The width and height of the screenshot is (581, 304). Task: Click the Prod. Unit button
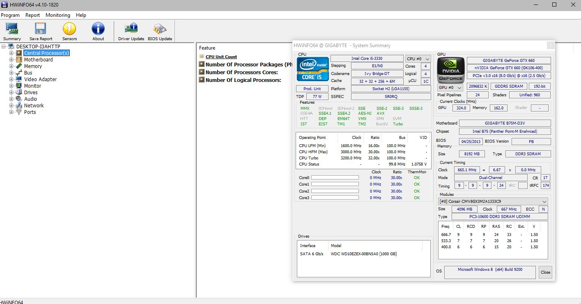pyautogui.click(x=312, y=89)
